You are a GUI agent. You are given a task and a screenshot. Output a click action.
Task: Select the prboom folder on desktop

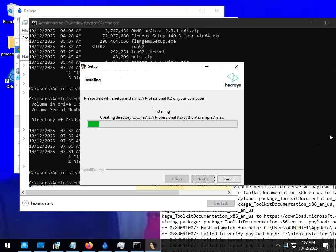click(x=8, y=46)
